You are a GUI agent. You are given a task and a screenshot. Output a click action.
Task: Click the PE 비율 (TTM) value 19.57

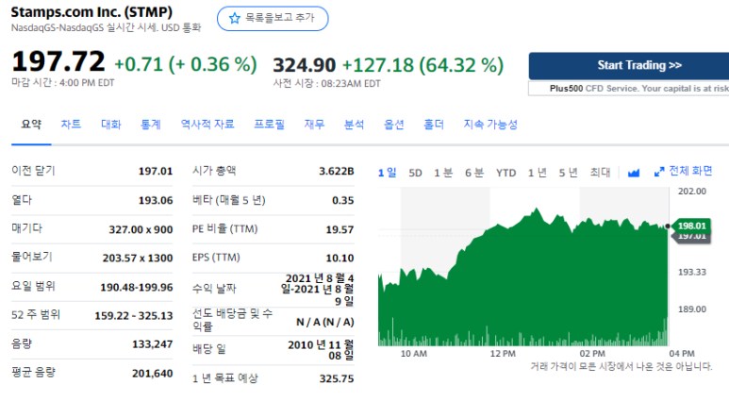tap(340, 230)
